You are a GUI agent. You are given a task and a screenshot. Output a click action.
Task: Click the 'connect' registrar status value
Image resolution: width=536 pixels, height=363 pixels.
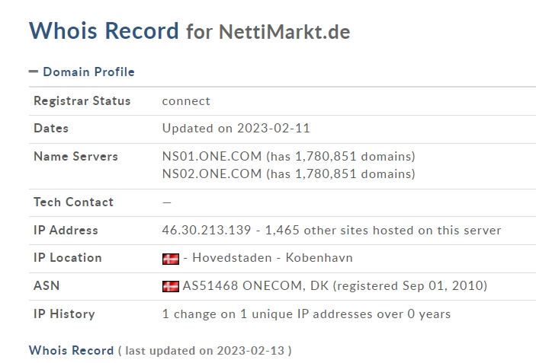(x=186, y=101)
